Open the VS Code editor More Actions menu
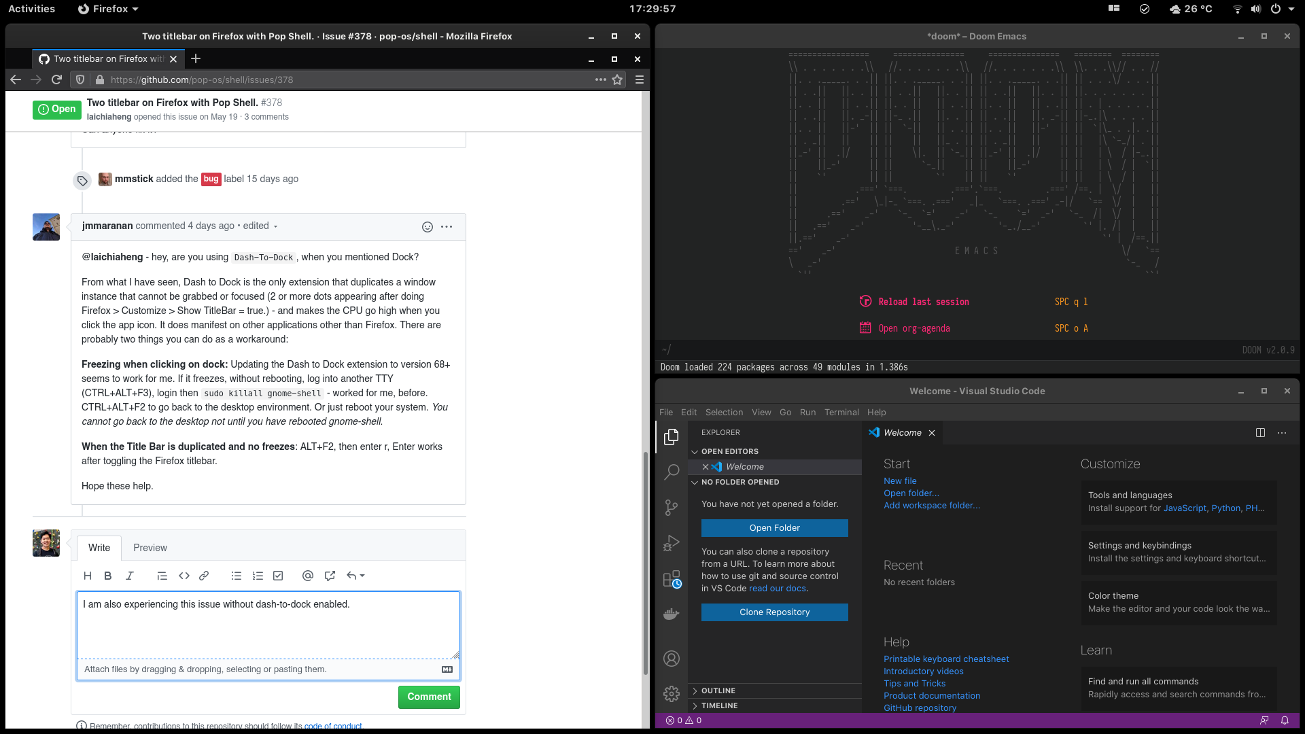The height and width of the screenshot is (734, 1305). [x=1282, y=433]
